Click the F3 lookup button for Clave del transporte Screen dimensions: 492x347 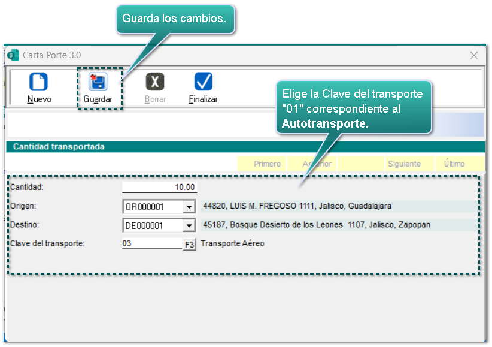pyautogui.click(x=190, y=245)
